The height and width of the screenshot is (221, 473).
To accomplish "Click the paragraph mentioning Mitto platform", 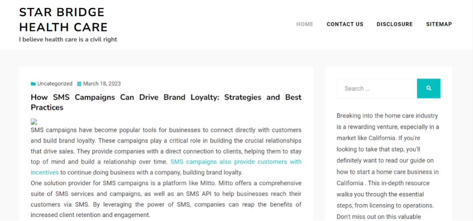I will 166,199.
